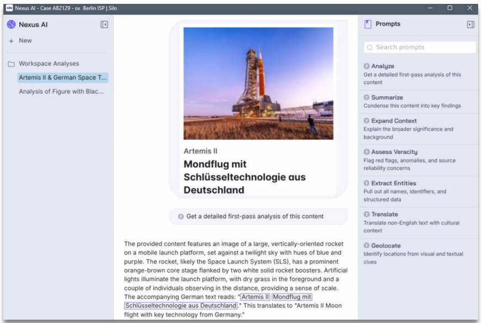Click 'Translate non-English text with cultural context'
Screen dimensions: 482x323
point(411,227)
